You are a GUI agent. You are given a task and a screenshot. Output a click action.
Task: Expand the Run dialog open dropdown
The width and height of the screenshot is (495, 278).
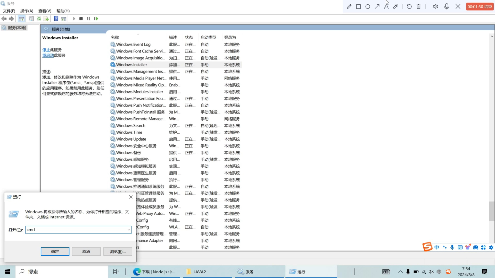pos(128,230)
